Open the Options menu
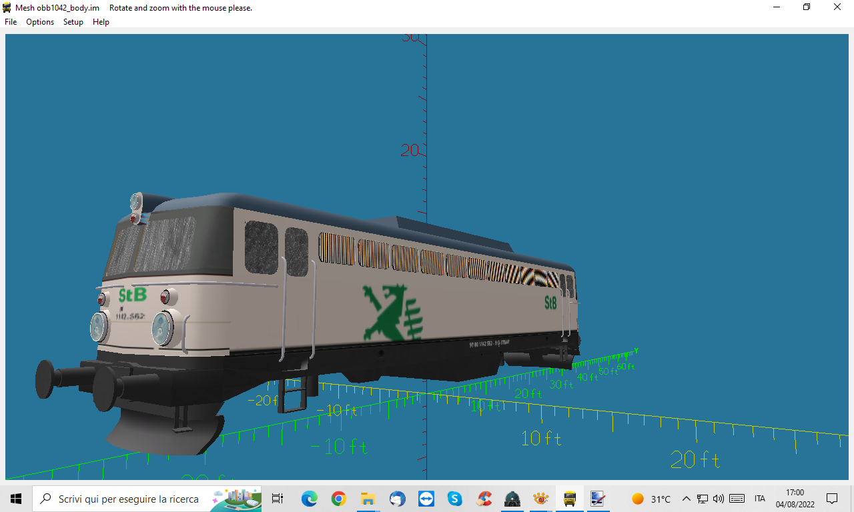 point(40,22)
